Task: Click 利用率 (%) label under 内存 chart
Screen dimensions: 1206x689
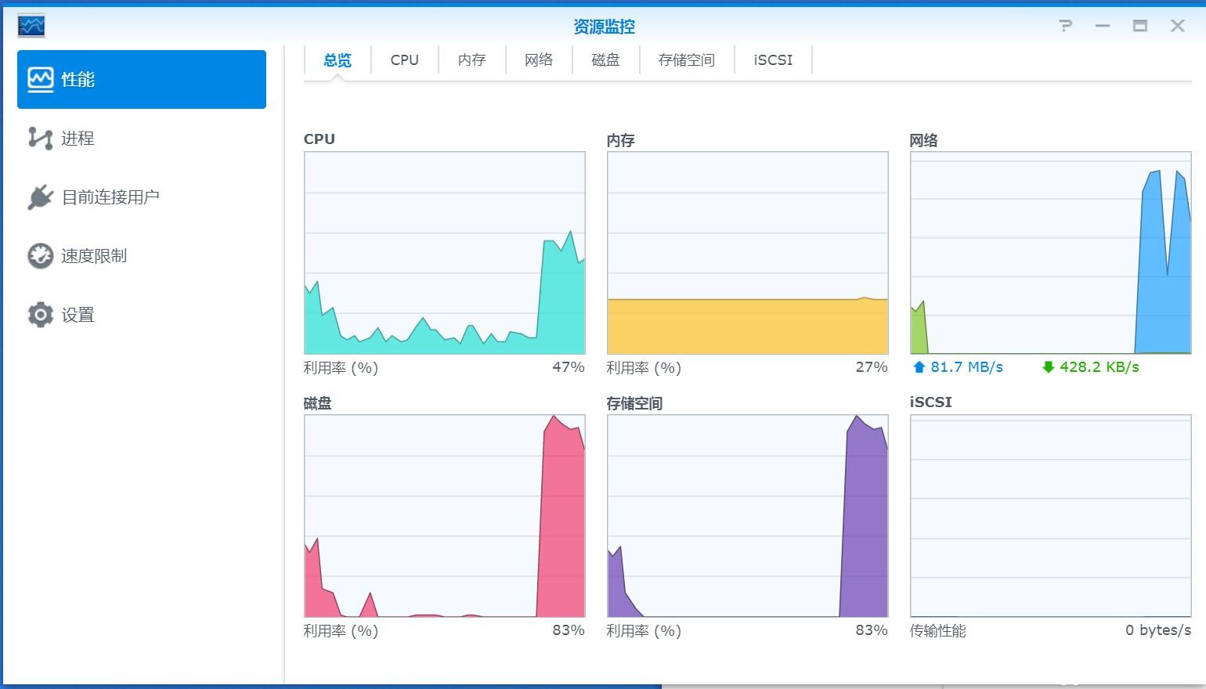Action: click(644, 367)
